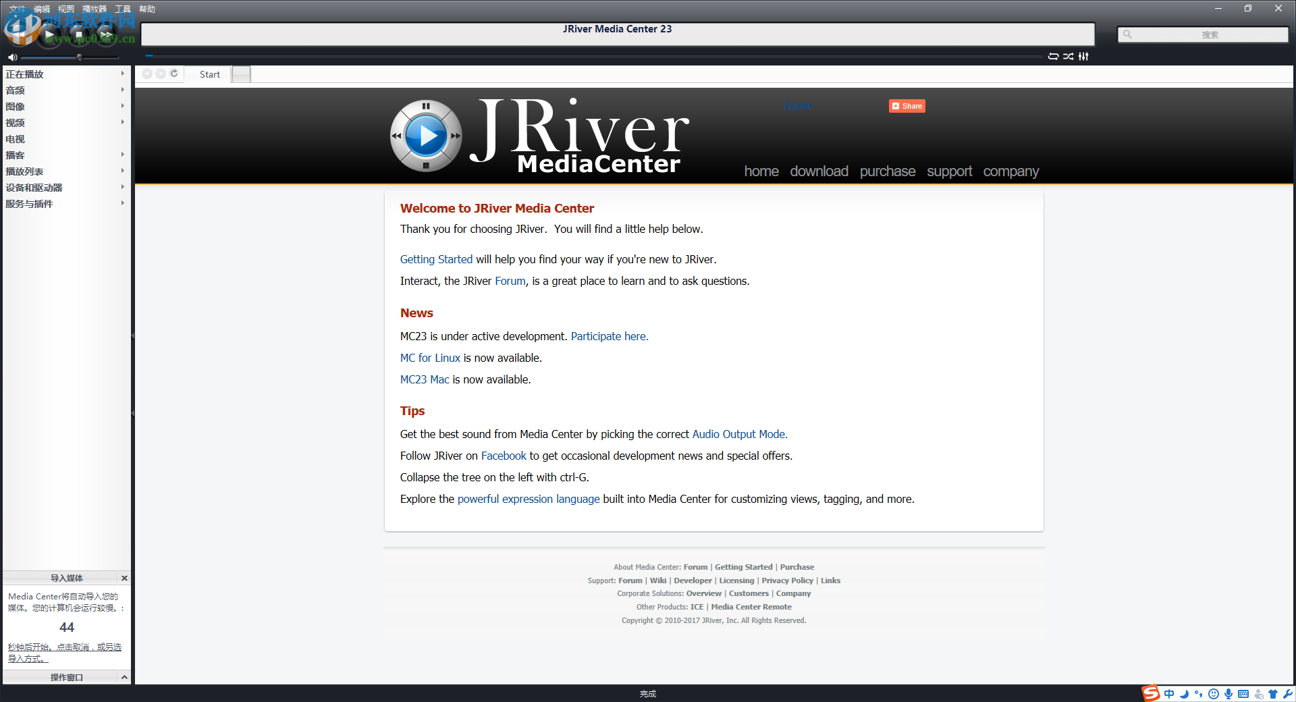
Task: Open the wrench toolbox icon
Action: (1287, 694)
